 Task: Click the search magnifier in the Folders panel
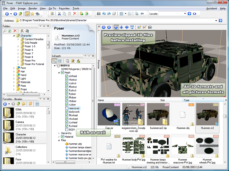[x=5, y=31]
